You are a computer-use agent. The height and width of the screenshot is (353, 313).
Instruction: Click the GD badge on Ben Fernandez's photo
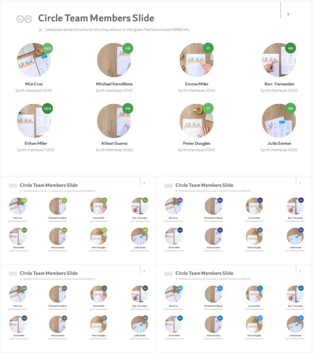click(290, 48)
